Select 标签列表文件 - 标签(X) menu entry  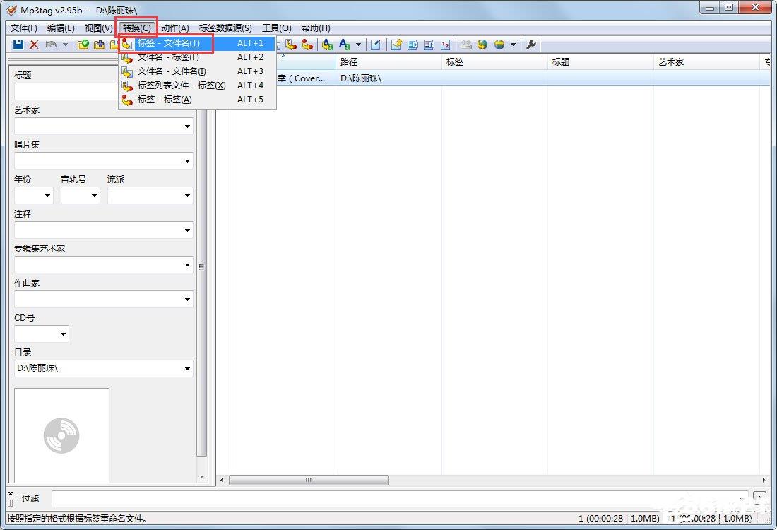(x=197, y=86)
